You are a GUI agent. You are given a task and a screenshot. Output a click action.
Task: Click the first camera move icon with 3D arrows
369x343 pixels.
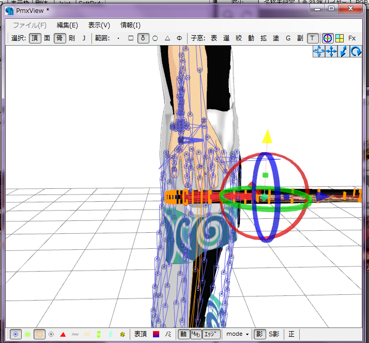319,51
